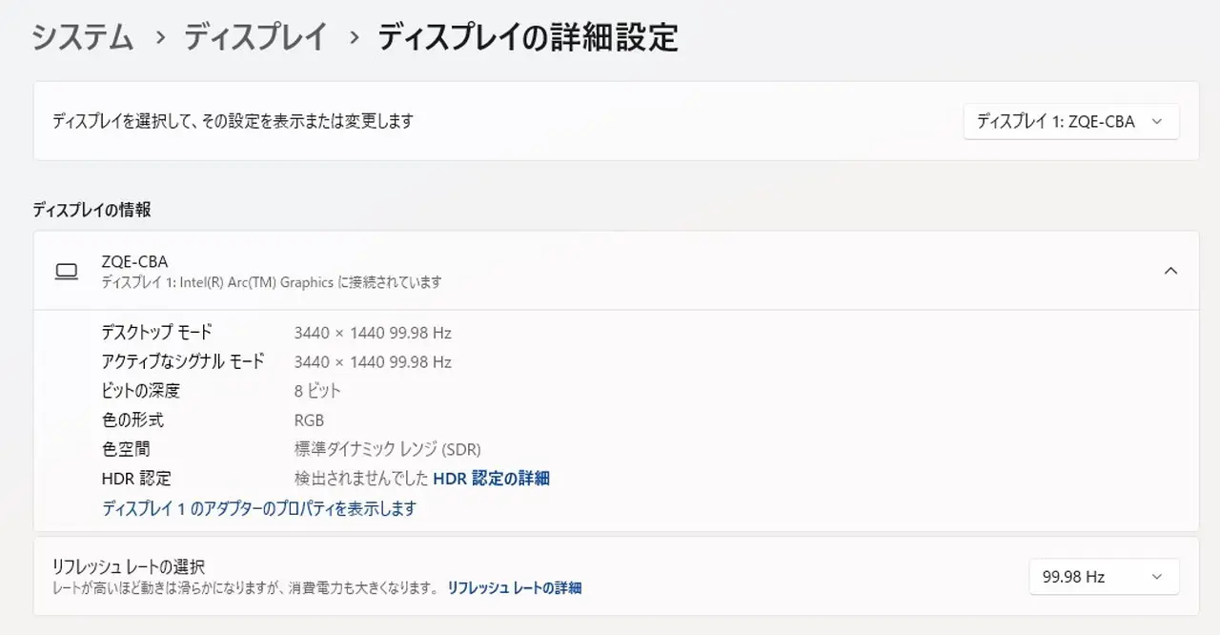
Task: Click the ディスプレイの詳細設定 page title
Action: 528,38
